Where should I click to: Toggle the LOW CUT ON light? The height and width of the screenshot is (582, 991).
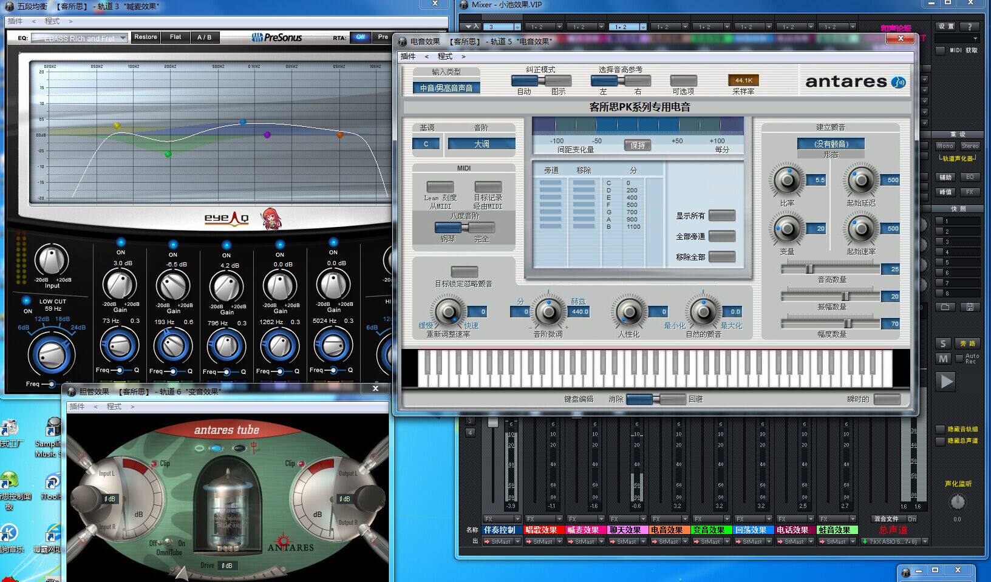click(26, 300)
